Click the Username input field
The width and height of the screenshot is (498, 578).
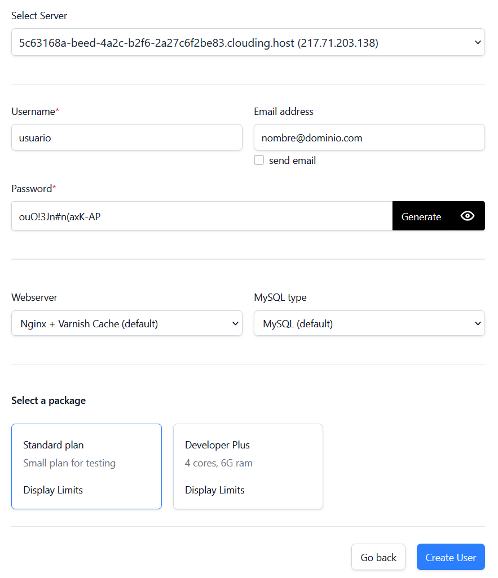pos(126,137)
